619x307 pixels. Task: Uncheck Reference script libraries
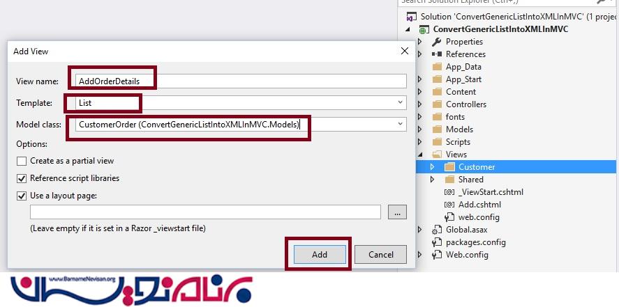(22, 178)
